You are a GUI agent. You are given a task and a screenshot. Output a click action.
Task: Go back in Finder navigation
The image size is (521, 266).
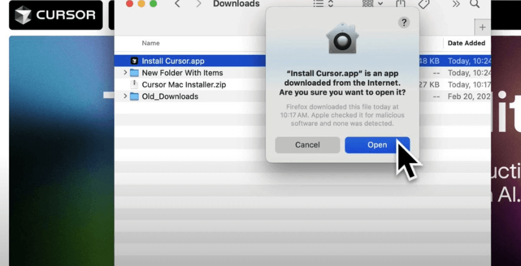[177, 4]
